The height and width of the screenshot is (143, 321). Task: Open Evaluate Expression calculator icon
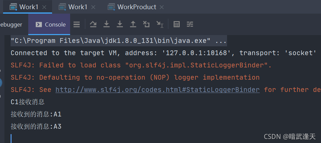[x=176, y=25]
